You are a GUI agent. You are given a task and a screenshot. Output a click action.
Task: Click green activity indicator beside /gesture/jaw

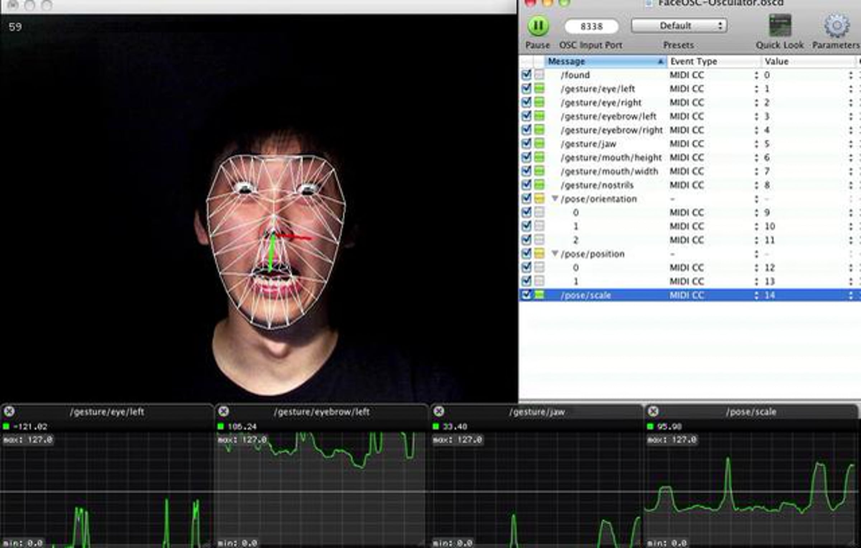point(539,144)
